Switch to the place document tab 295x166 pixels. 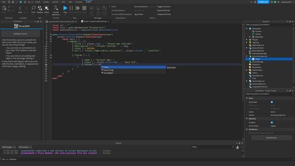pyautogui.click(x=61, y=22)
